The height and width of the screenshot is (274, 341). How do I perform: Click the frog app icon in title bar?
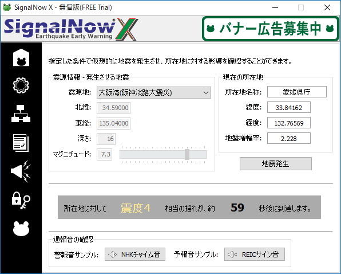[7, 7]
